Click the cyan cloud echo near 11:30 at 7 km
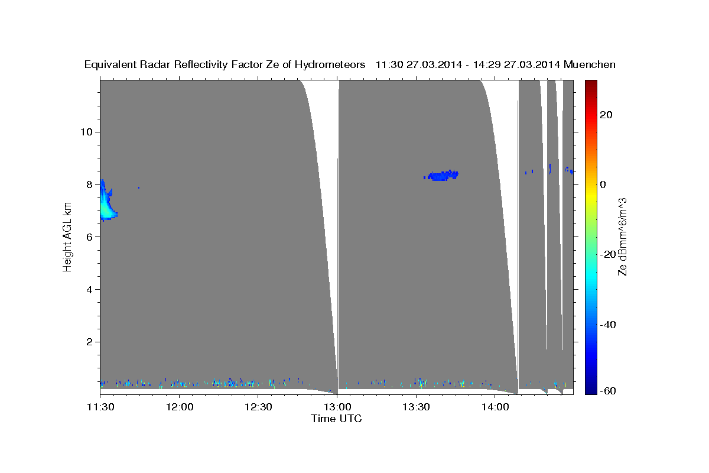Screen dimensions: 709x473 tap(107, 202)
